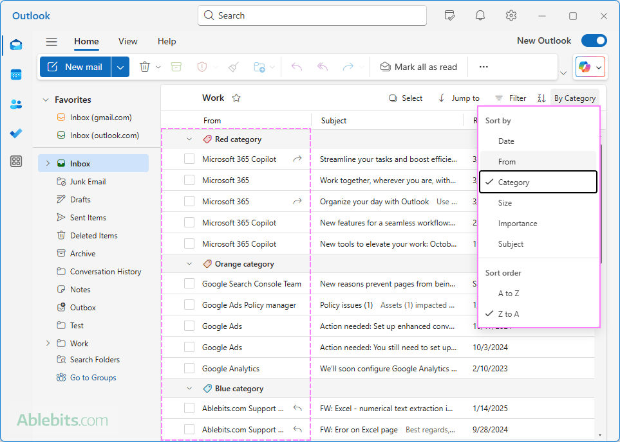This screenshot has width=620, height=442.
Task: Star the Work folder as favorite
Action: coord(236,98)
